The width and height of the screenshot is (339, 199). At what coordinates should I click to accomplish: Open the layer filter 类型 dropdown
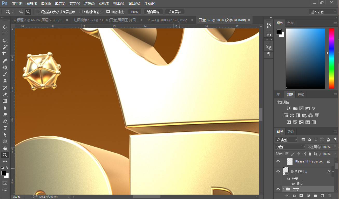(x=287, y=140)
